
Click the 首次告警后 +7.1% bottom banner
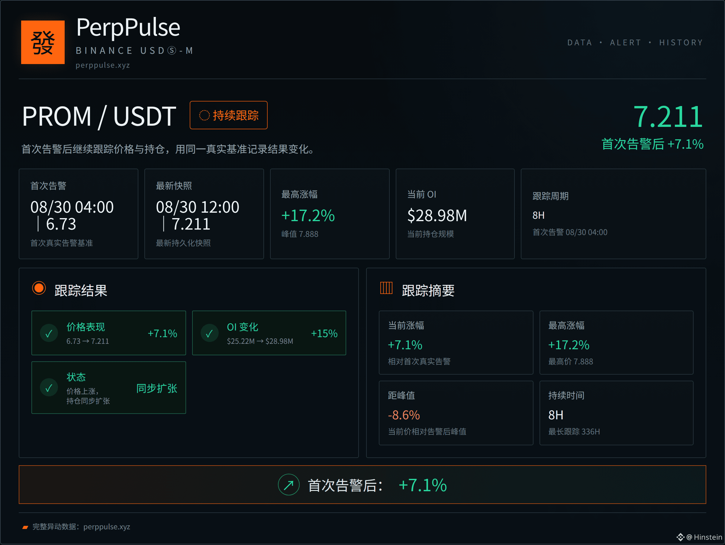pos(362,484)
